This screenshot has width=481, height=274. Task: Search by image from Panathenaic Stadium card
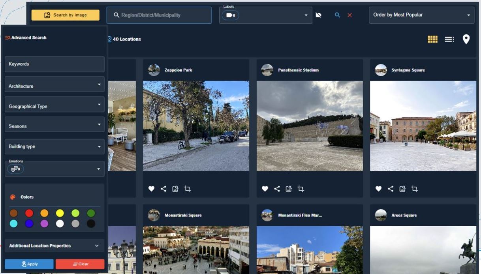pyautogui.click(x=289, y=189)
